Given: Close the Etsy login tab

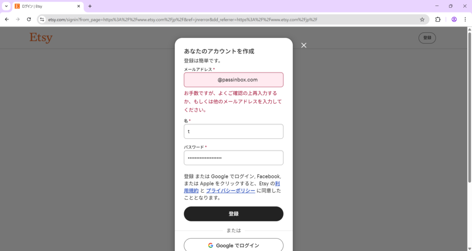Looking at the screenshot, I should [x=78, y=6].
